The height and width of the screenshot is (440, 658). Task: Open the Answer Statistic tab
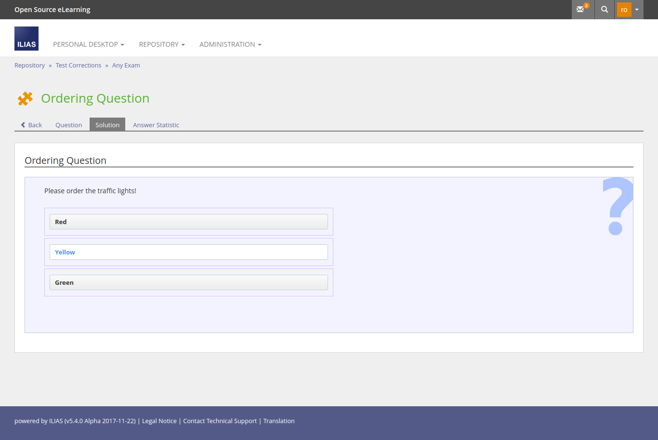click(x=156, y=125)
